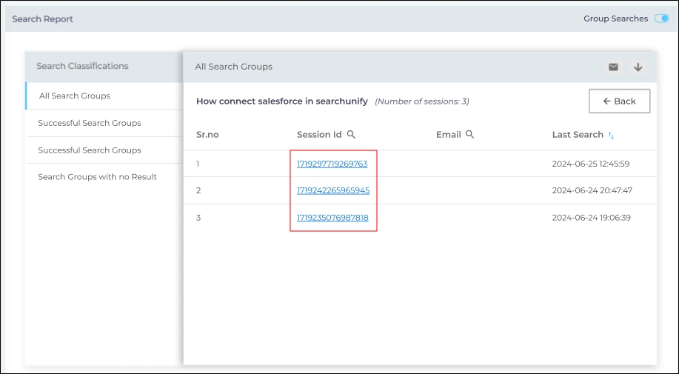Open session 1719297719269763 link
Screen dimensions: 679x374
point(332,164)
